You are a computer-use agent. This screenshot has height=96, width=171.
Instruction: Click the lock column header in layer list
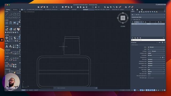coord(145,22)
